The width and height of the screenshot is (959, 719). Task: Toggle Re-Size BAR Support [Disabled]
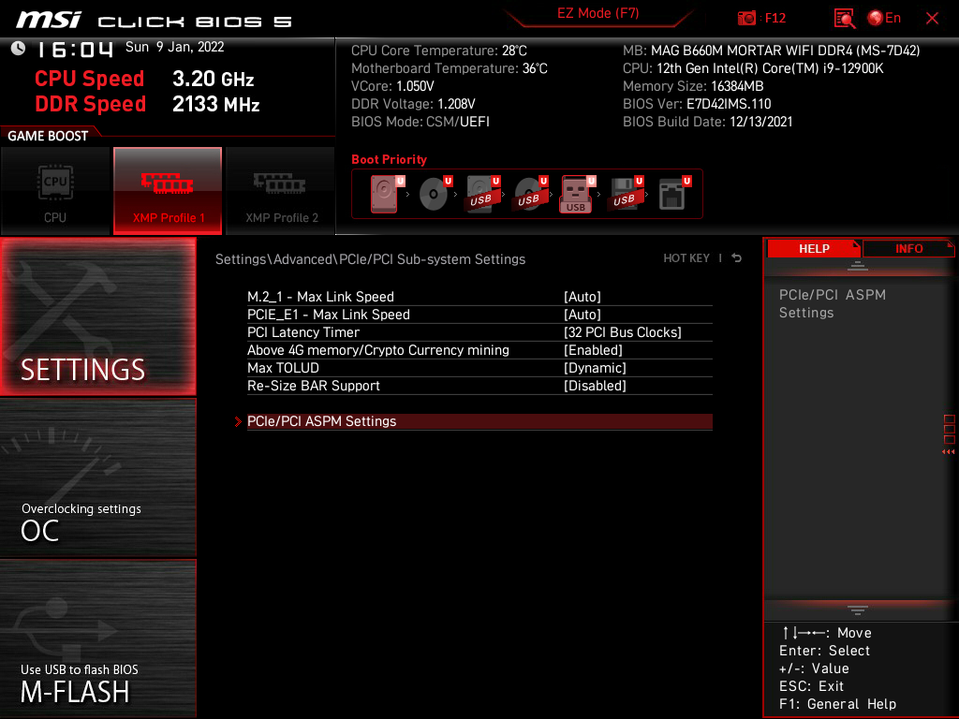coord(595,385)
